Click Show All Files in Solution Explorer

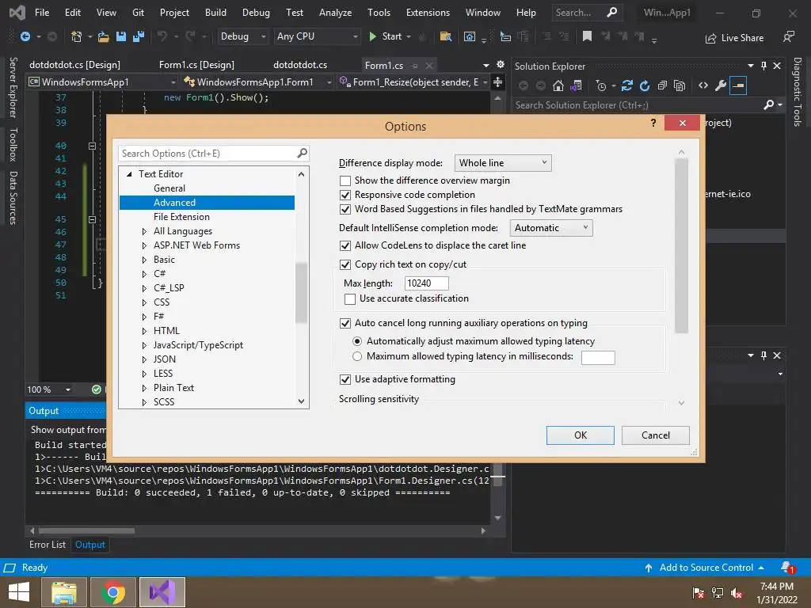680,85
